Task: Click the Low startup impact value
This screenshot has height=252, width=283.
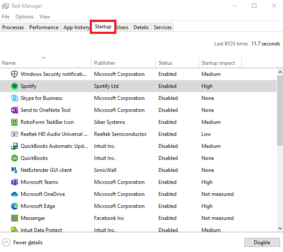Action: (x=206, y=134)
